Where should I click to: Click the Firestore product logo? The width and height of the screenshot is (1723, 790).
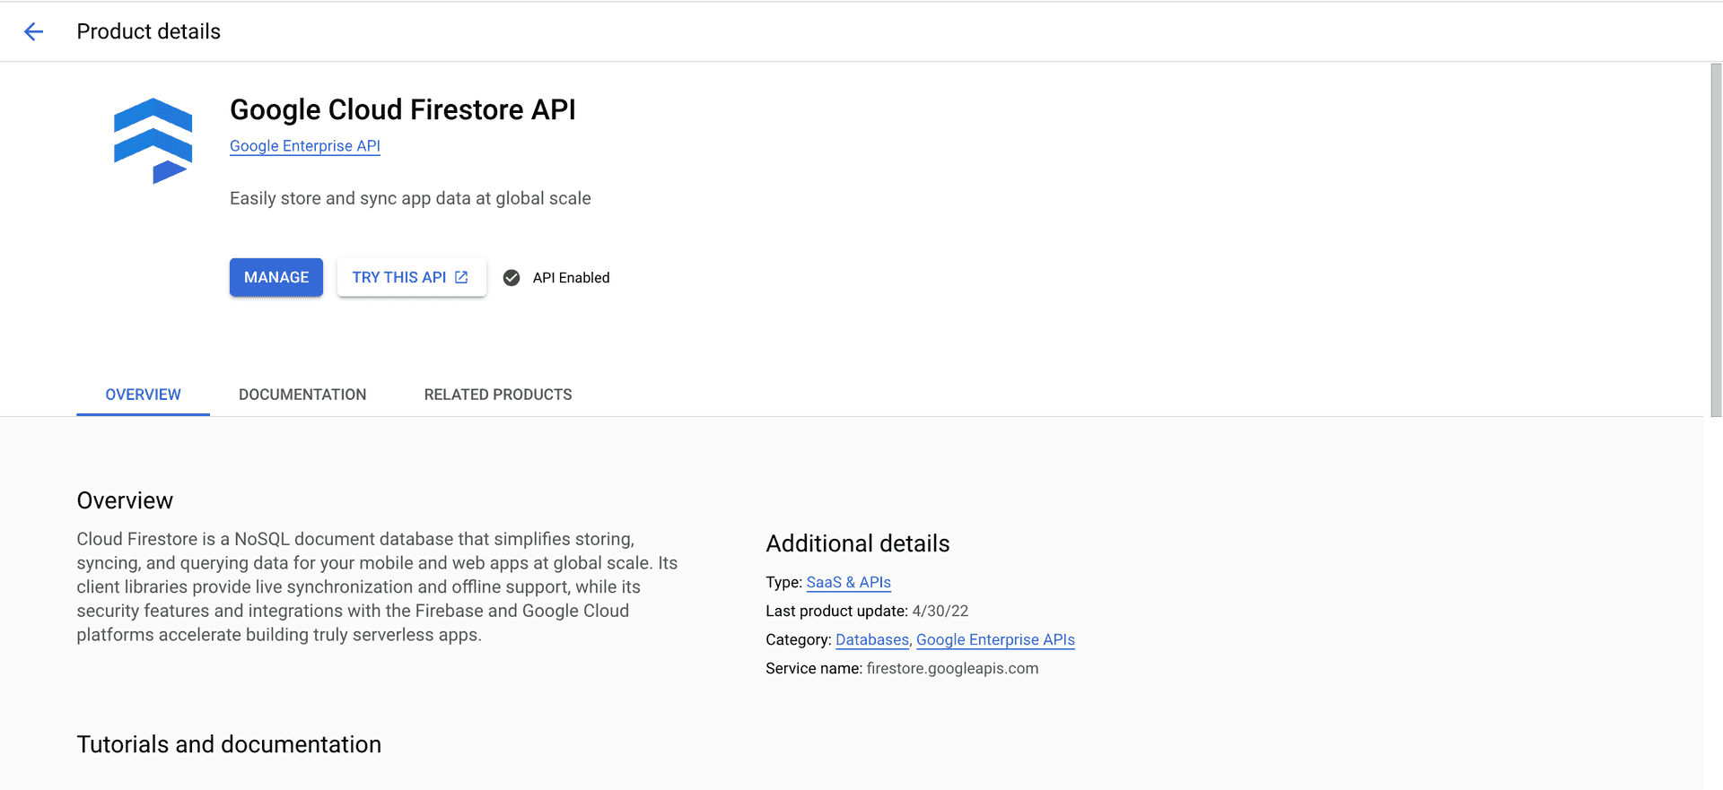click(x=153, y=141)
